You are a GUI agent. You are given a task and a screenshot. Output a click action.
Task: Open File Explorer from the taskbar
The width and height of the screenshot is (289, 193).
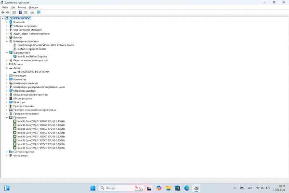point(168,188)
